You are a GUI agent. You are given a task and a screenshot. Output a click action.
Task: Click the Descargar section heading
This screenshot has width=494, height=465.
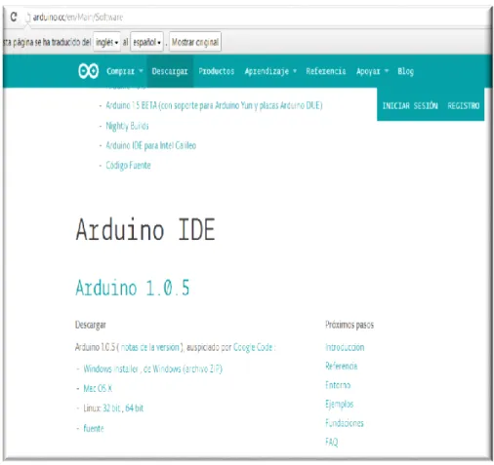(91, 325)
